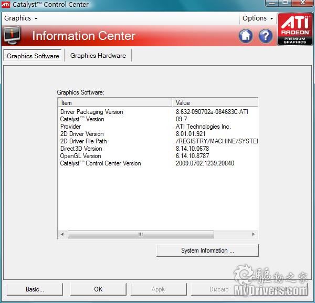Go to the Home page icon
Viewport: 315px width, 303px height.
246,36
